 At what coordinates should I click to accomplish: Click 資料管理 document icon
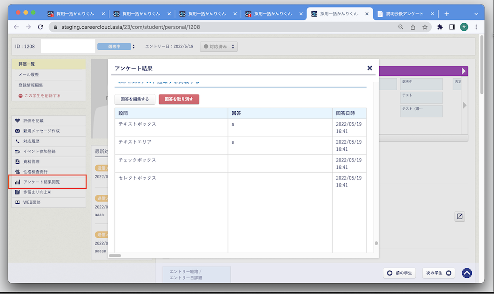coord(18,161)
